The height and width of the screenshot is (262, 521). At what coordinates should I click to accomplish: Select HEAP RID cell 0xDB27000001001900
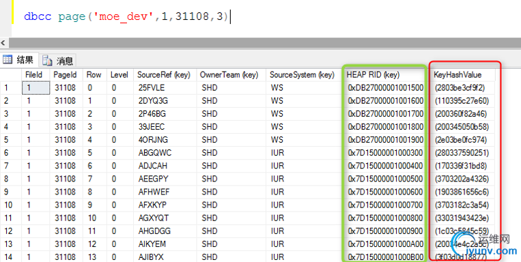tap(385, 140)
